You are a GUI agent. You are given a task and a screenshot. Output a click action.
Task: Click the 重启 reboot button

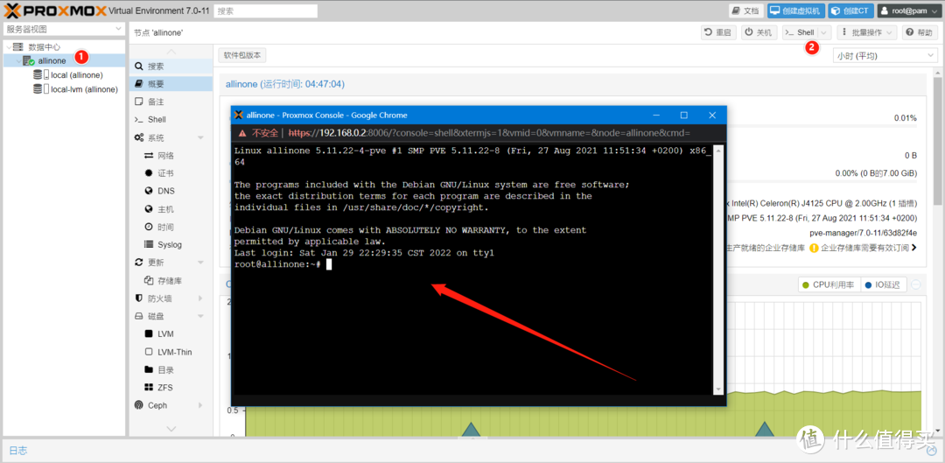point(718,32)
